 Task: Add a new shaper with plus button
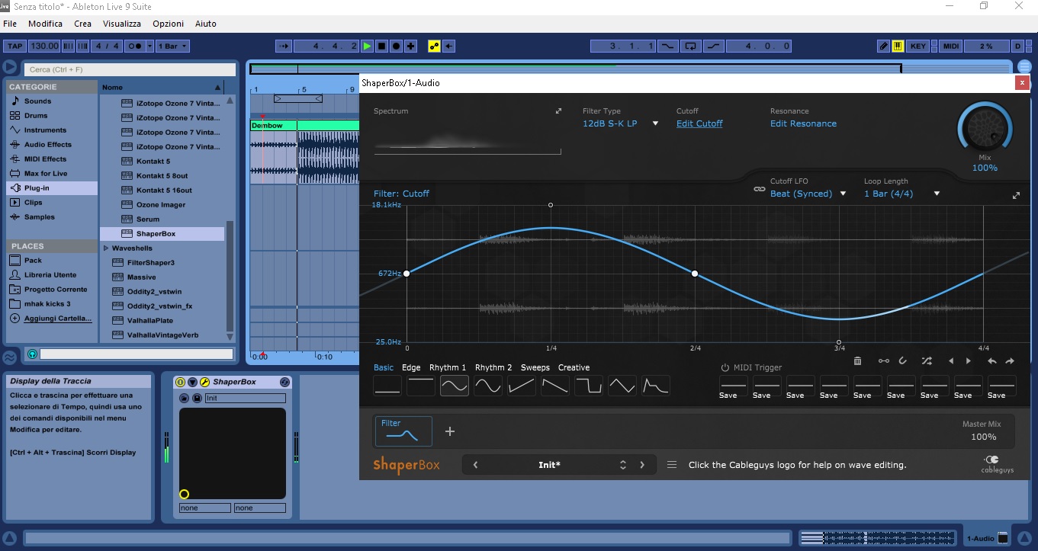[x=450, y=431]
